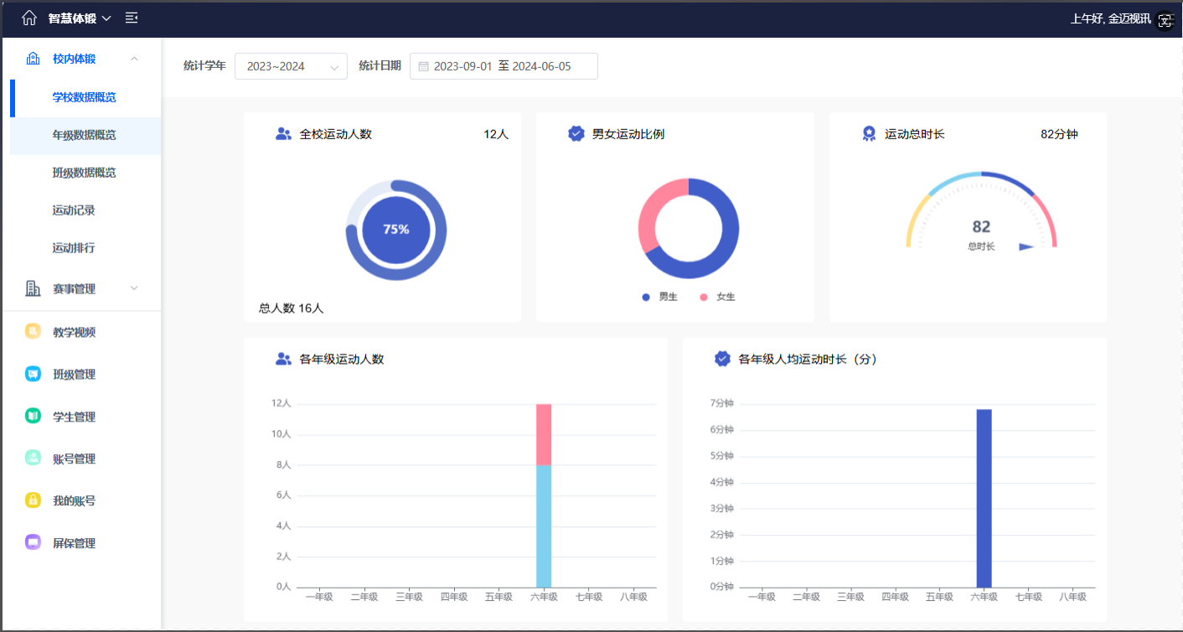Toggle the 男生 legend in gender chart
The height and width of the screenshot is (632, 1183).
(659, 297)
